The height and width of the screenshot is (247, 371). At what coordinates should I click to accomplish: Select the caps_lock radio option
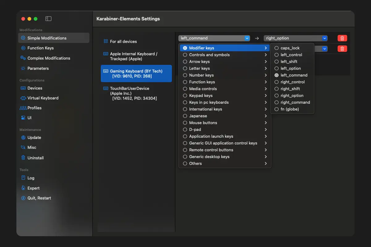coord(290,48)
